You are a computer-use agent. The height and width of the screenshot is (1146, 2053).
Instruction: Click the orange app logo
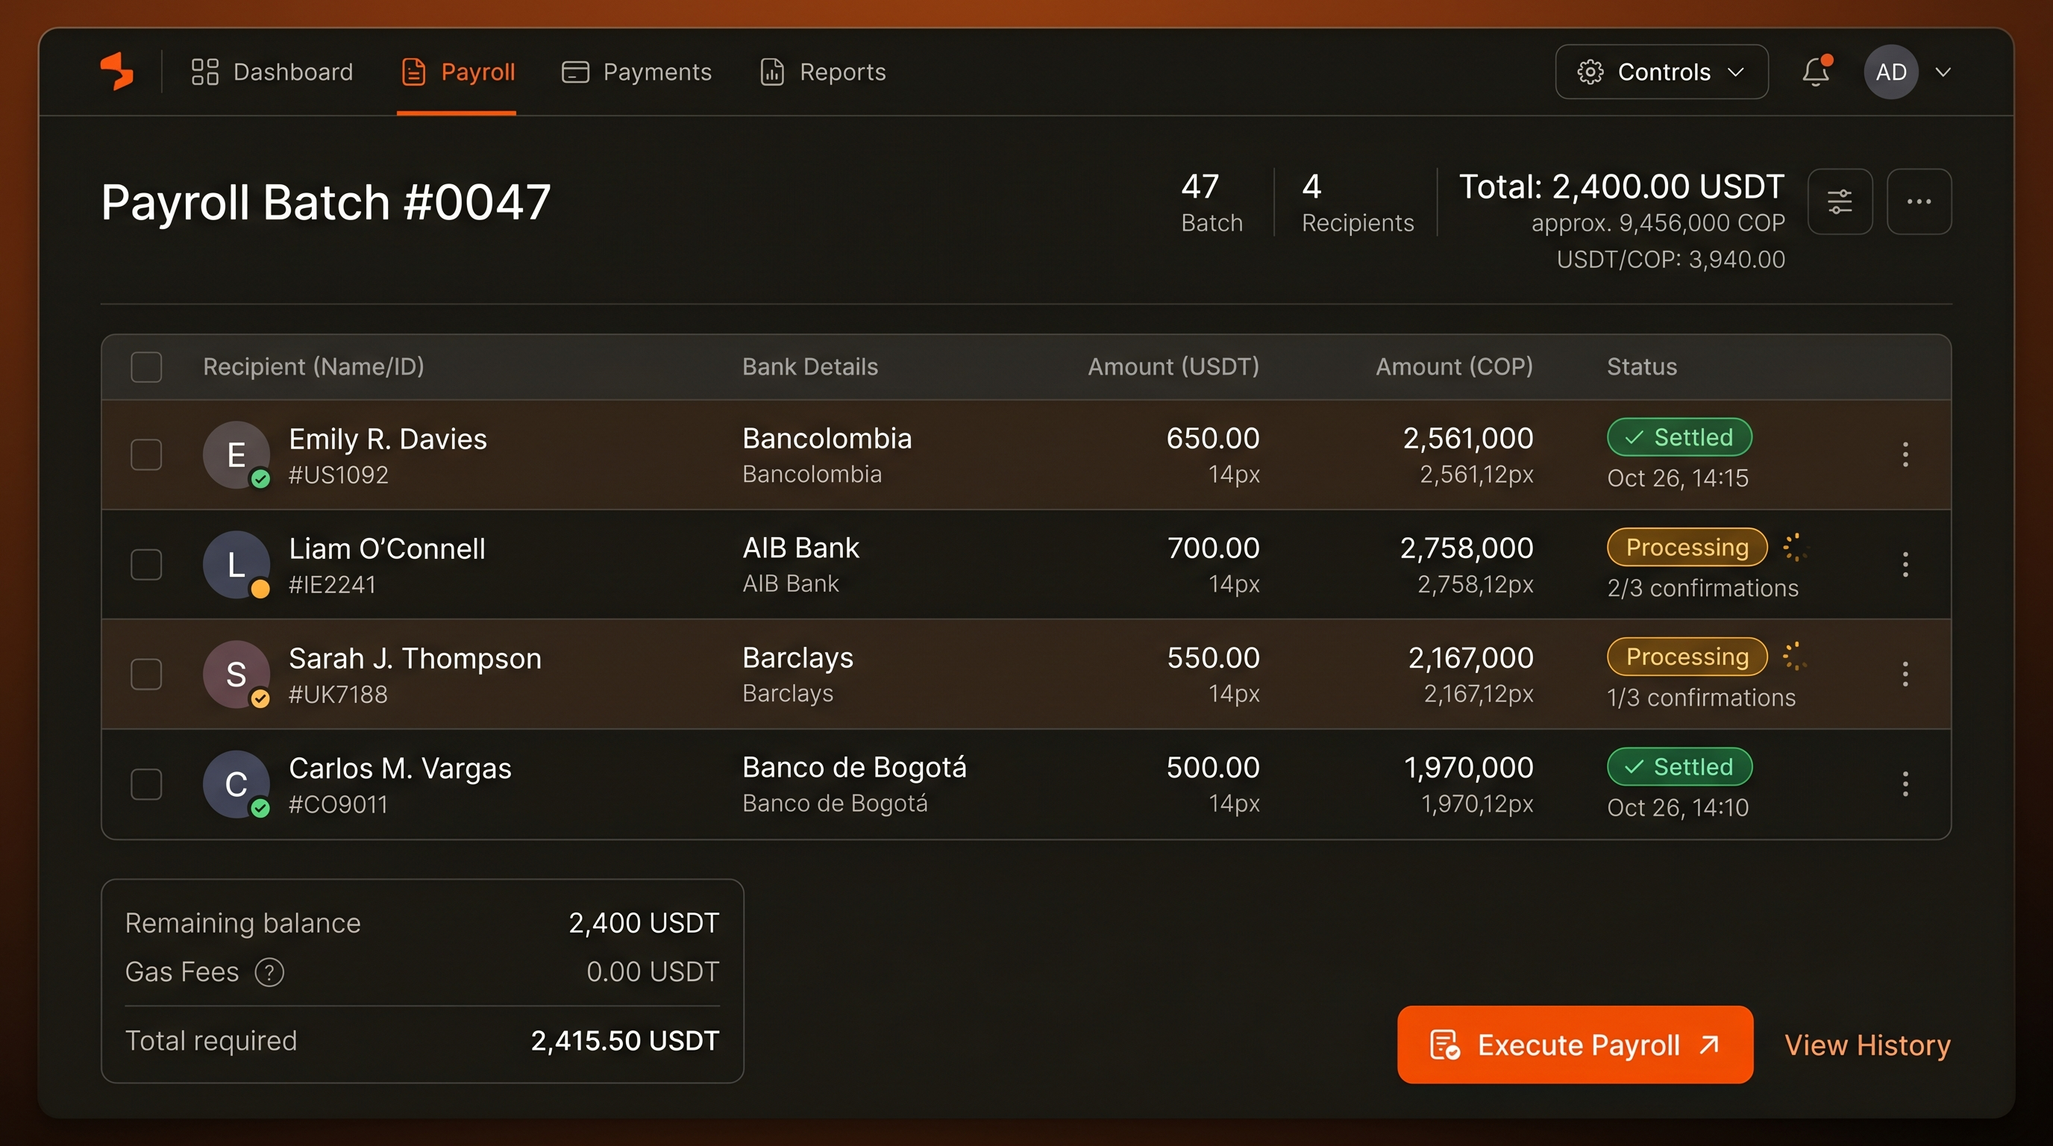[116, 71]
